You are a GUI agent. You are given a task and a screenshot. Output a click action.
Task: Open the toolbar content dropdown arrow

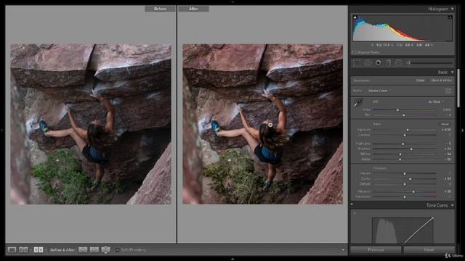pos(343,249)
